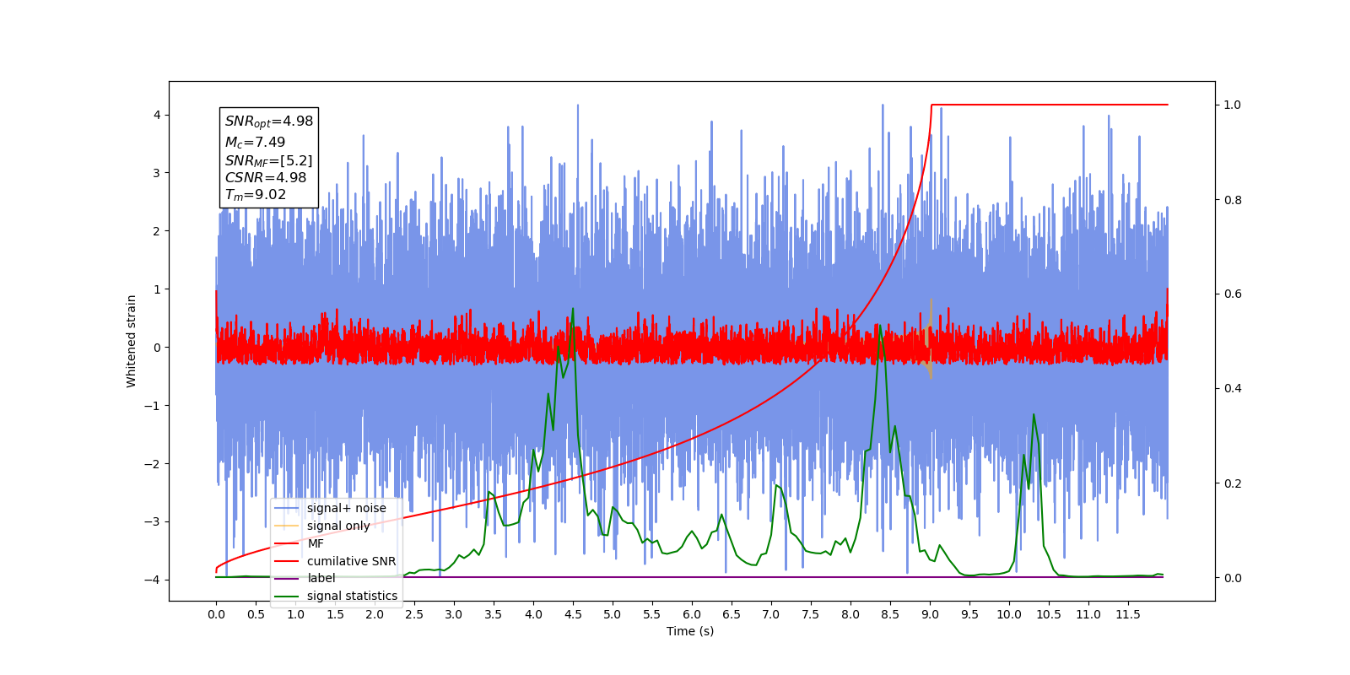Click the 'Time (s)' x-axis label

tap(690, 631)
